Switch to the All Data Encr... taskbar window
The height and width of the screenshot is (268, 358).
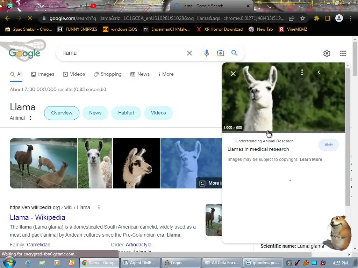pyautogui.click(x=222, y=263)
